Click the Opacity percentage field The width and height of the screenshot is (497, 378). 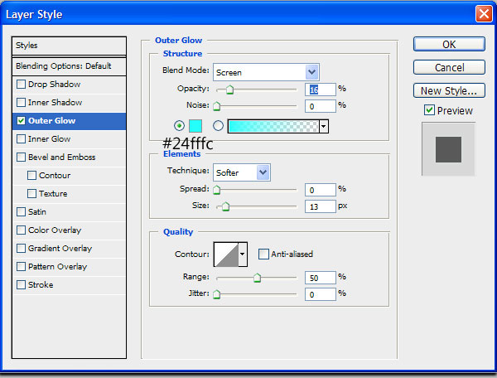pyautogui.click(x=320, y=90)
